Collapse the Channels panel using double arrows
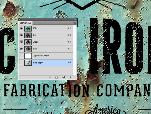Viewport: 151px width, 114px height. pyautogui.click(x=75, y=19)
